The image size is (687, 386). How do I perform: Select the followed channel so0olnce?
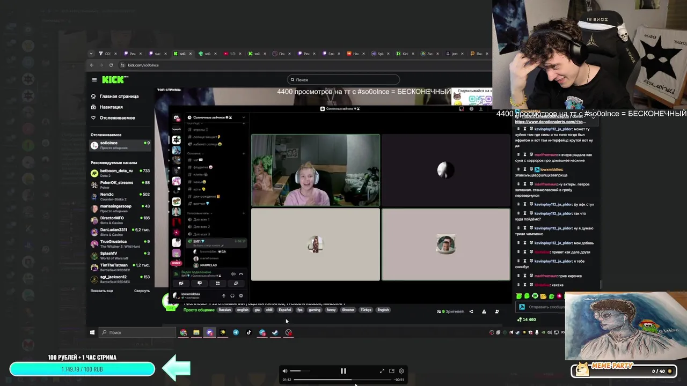pyautogui.click(x=120, y=145)
